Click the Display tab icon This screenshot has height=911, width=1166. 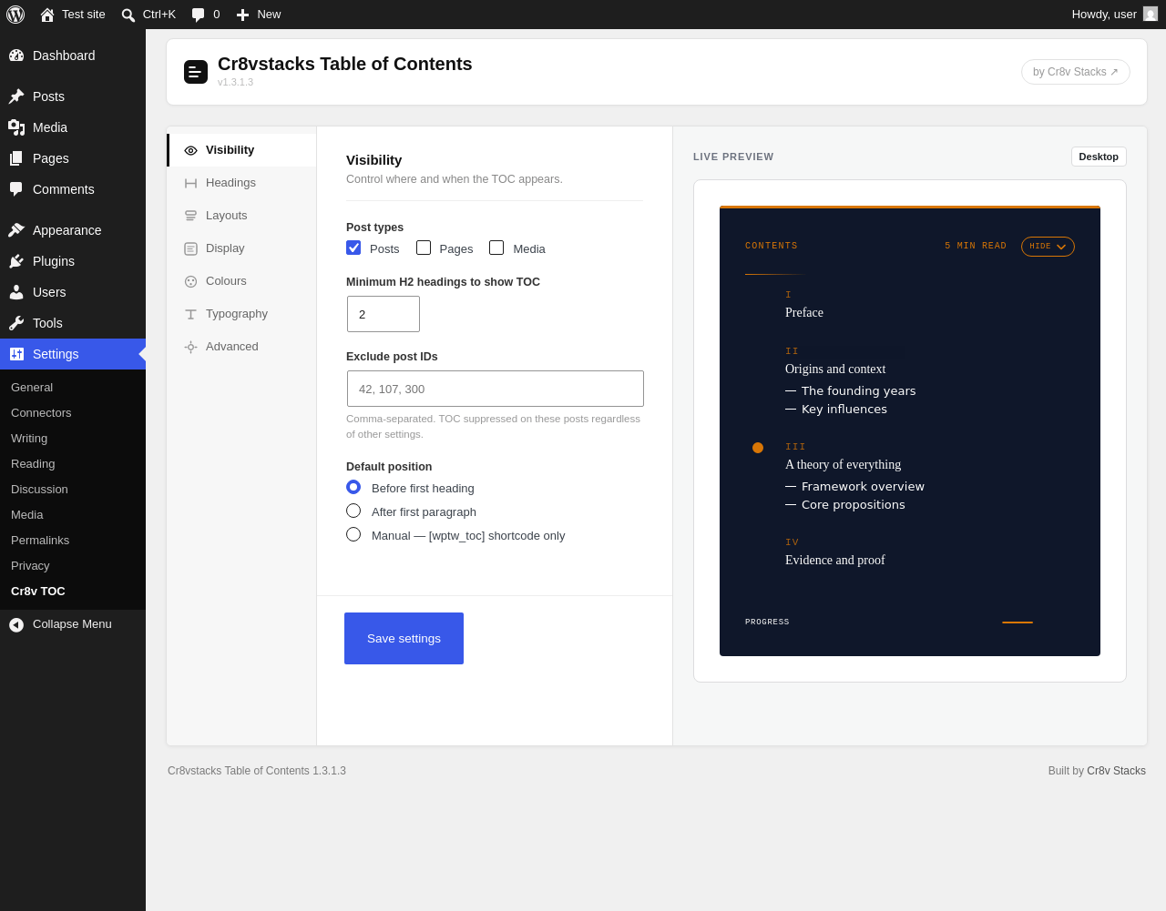coord(190,248)
